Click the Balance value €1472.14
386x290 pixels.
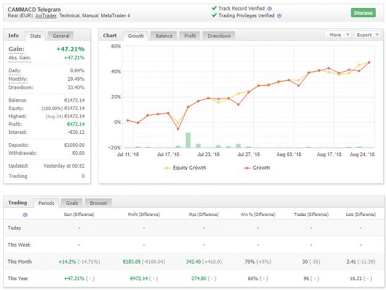[x=74, y=101]
